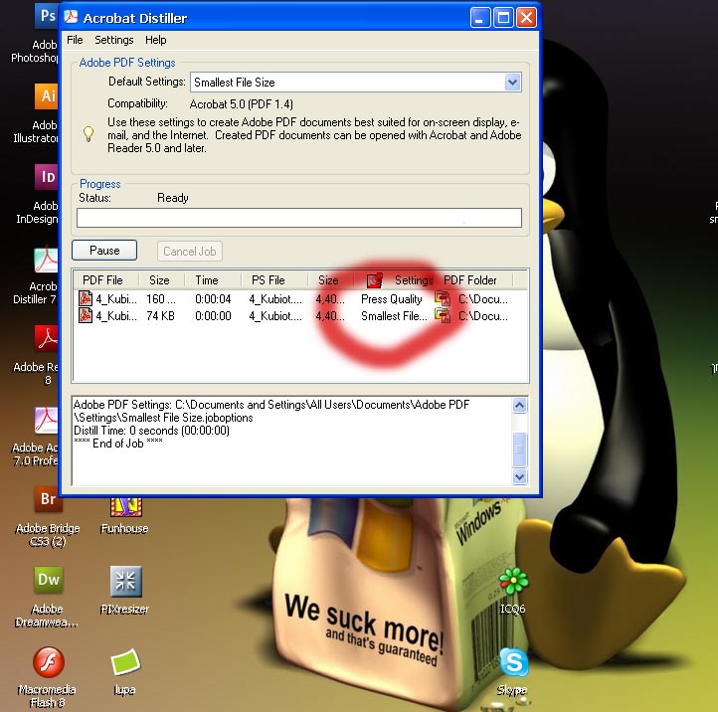Viewport: 718px width, 712px height.
Task: Click the log scrollbar thumb
Action: coord(519,449)
